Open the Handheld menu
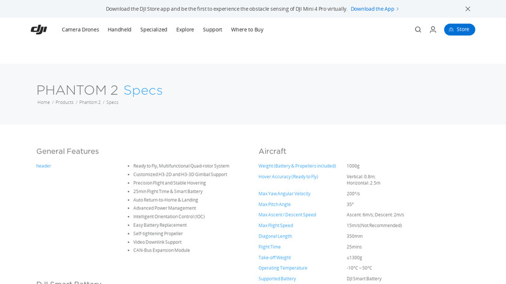 point(119,29)
